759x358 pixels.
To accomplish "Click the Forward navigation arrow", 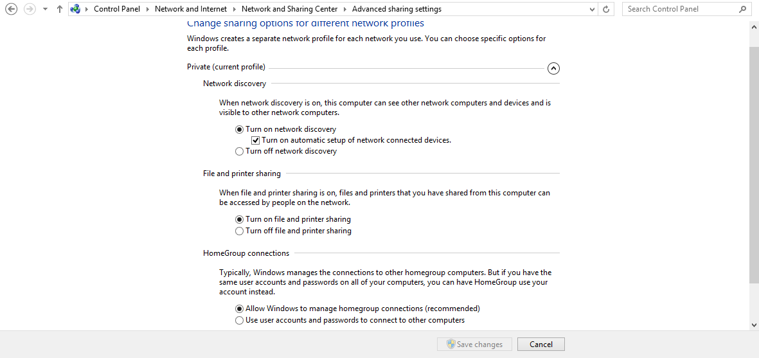I will coord(30,9).
